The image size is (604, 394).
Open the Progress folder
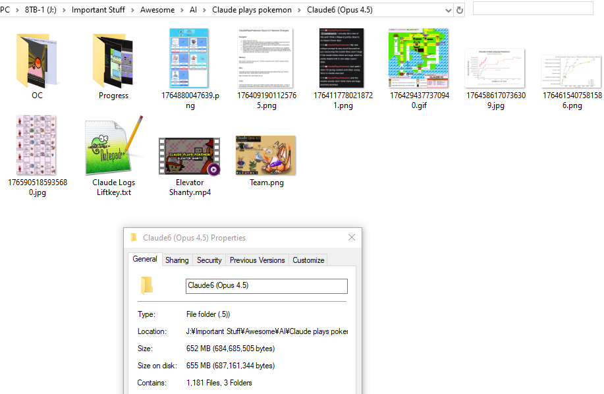point(113,61)
